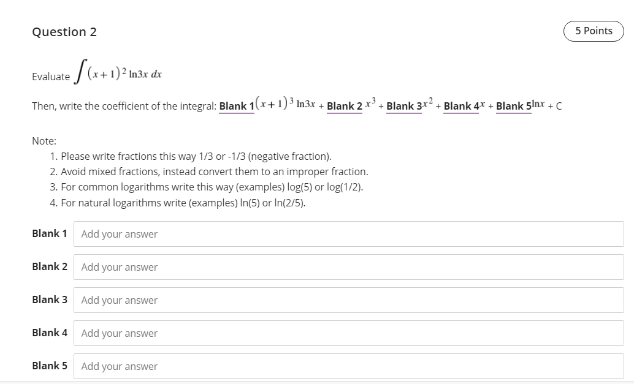Click the Blank 5 answer input field
The width and height of the screenshot is (634, 384).
coord(349,366)
